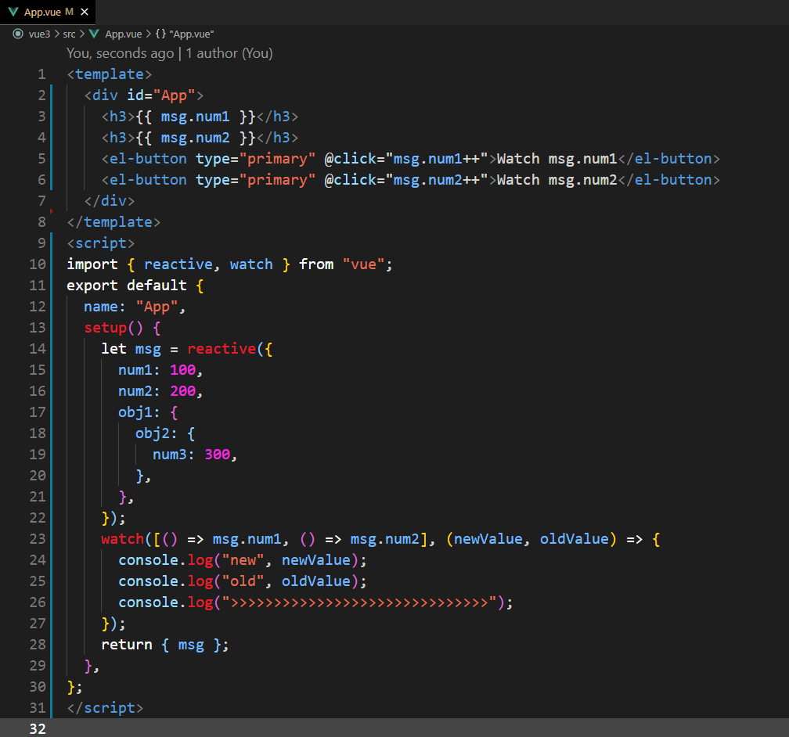Screen dimensions: 789x737
Task: Click the console.log "new" statement
Action: pos(243,560)
